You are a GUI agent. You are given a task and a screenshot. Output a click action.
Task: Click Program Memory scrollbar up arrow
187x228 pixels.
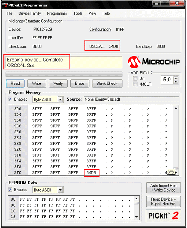coord(176,108)
